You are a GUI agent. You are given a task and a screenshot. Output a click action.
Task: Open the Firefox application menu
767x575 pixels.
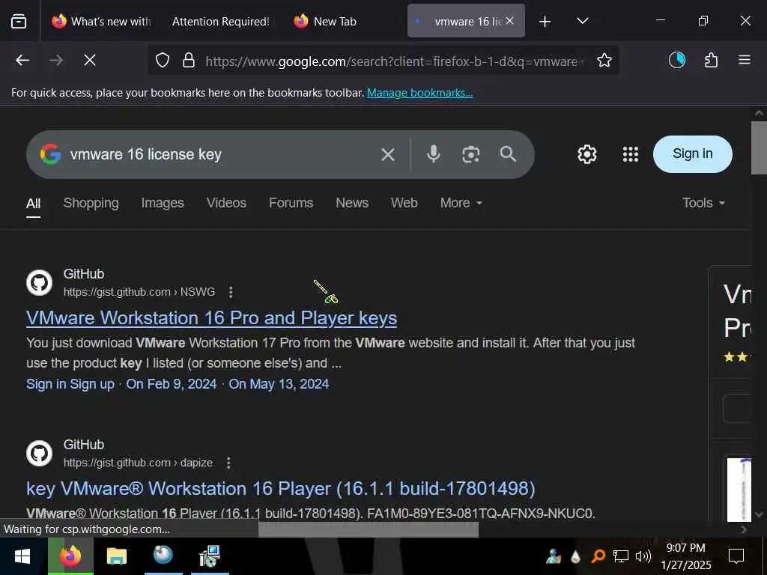click(x=744, y=60)
